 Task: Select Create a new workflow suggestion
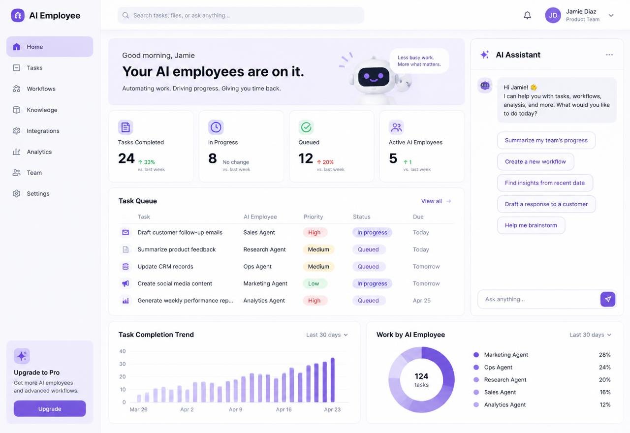(535, 161)
